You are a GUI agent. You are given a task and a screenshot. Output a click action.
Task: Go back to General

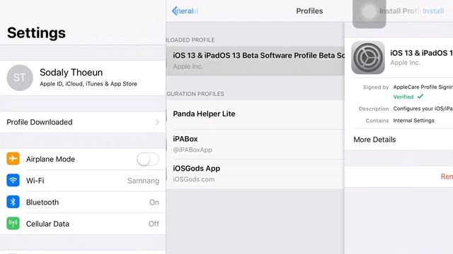point(185,11)
